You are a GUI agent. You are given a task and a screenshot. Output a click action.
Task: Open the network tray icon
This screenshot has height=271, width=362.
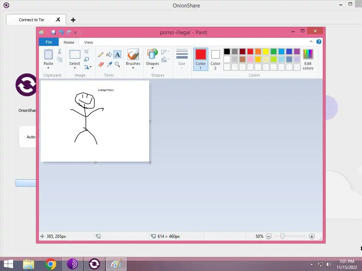320,264
